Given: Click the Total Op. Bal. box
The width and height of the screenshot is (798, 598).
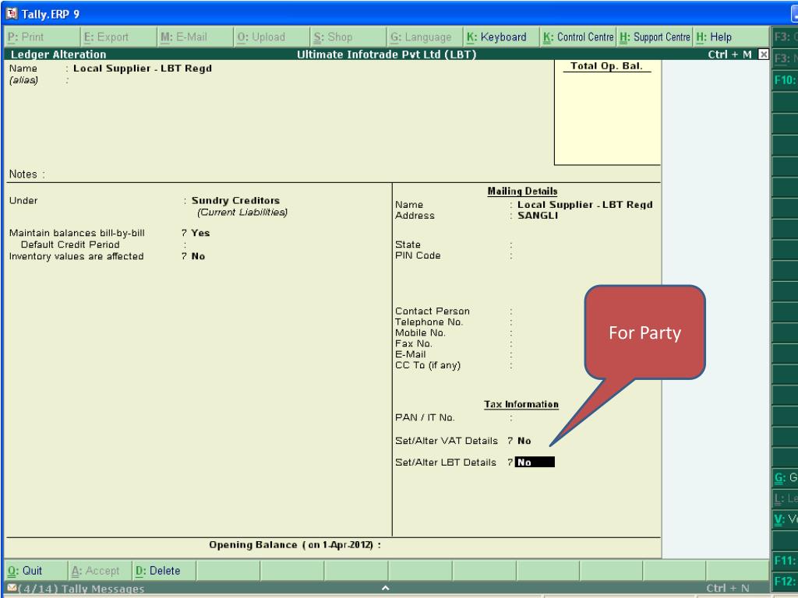Looking at the screenshot, I should pyautogui.click(x=607, y=112).
